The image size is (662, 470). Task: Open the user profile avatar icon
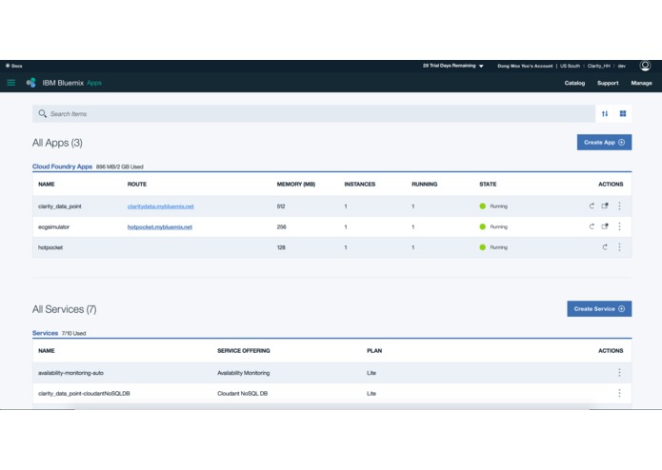(645, 66)
